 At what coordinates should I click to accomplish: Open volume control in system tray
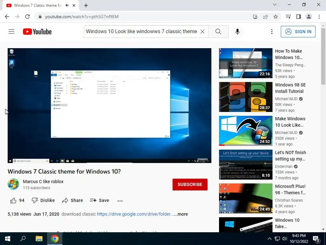tap(285, 239)
